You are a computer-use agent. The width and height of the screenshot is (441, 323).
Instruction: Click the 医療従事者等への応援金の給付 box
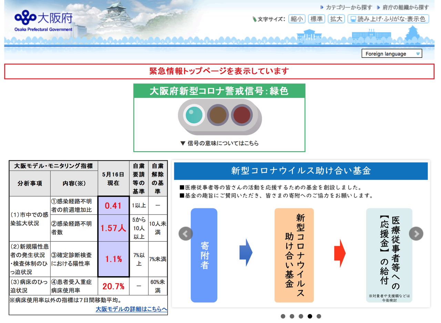[389, 255]
